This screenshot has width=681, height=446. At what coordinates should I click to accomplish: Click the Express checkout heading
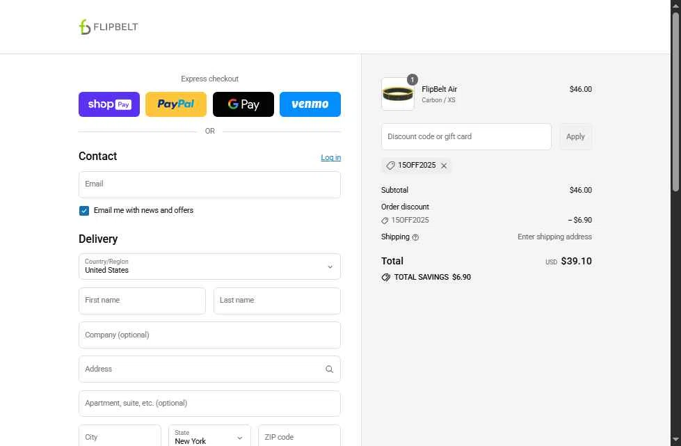pyautogui.click(x=210, y=79)
